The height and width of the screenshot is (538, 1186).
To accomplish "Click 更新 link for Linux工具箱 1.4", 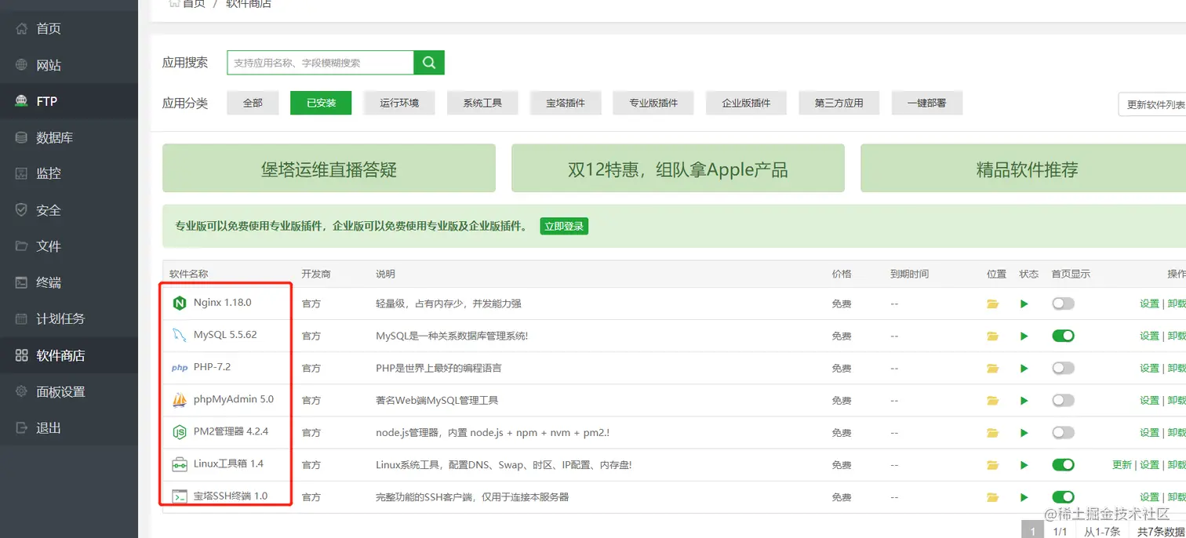I will (x=1122, y=465).
